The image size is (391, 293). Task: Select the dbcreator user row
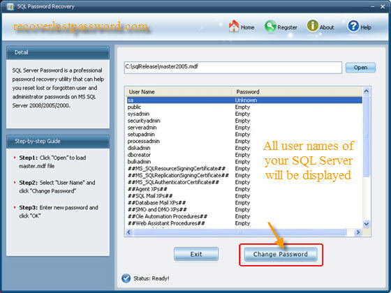click(x=244, y=155)
